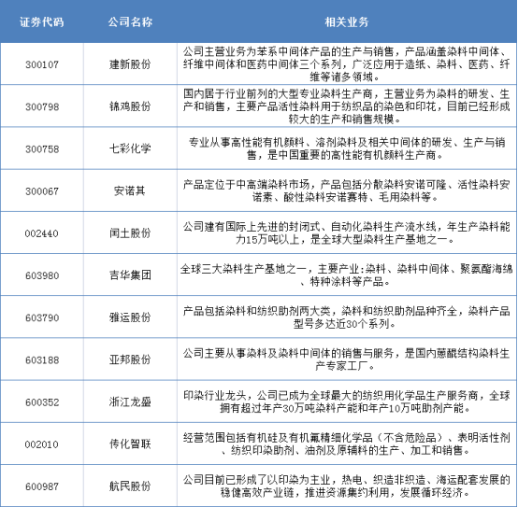Click the 公司名称 column header

point(130,22)
